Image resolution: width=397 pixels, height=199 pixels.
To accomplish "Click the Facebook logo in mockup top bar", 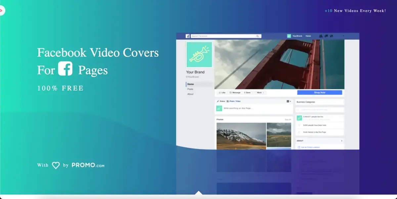I will tap(188, 36).
